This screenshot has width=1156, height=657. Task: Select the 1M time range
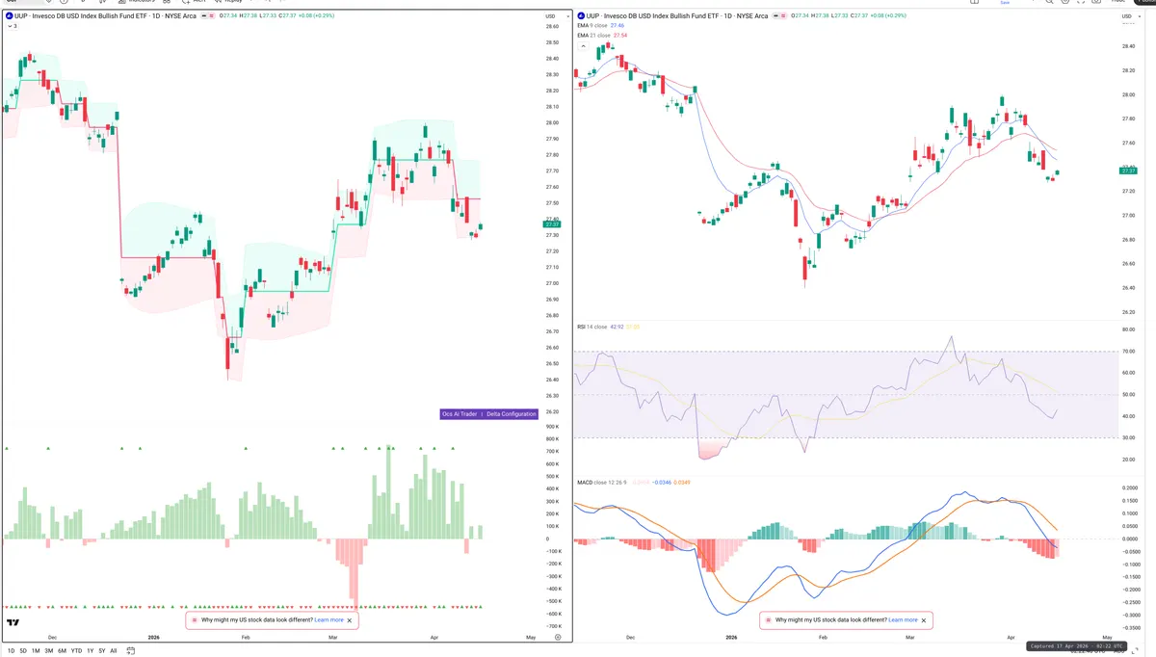pyautogui.click(x=36, y=651)
